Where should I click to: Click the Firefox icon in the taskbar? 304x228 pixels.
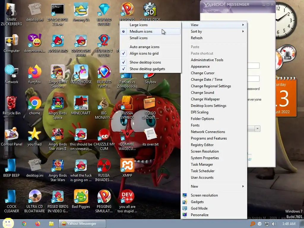pos(38,224)
